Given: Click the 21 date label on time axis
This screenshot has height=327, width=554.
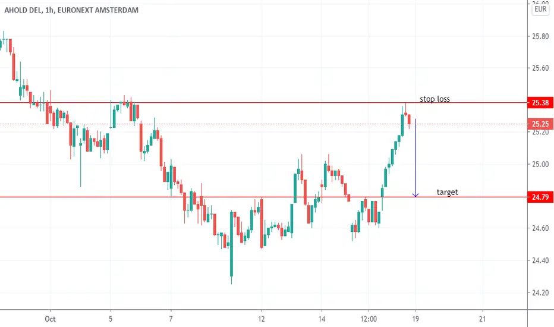Looking at the screenshot, I should 482,319.
